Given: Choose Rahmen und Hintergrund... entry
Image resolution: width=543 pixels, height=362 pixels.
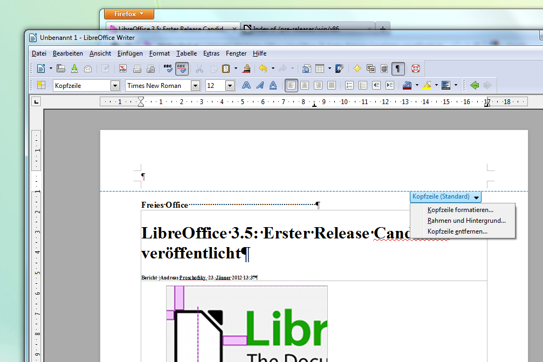Looking at the screenshot, I should coord(466,221).
